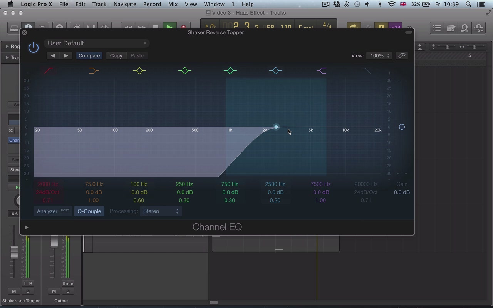Screen dimensions: 493x308
Task: Click the low cut 24dB/Oct slope value
Action: [48, 192]
